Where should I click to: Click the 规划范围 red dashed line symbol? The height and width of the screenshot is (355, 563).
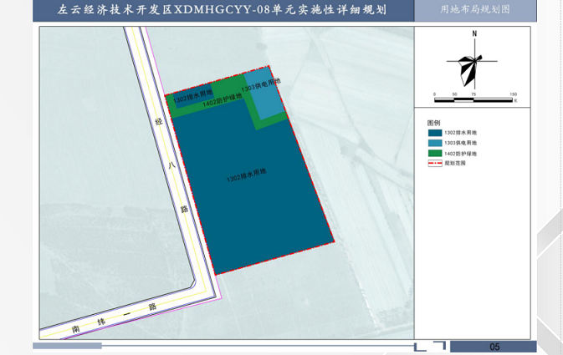coord(434,164)
